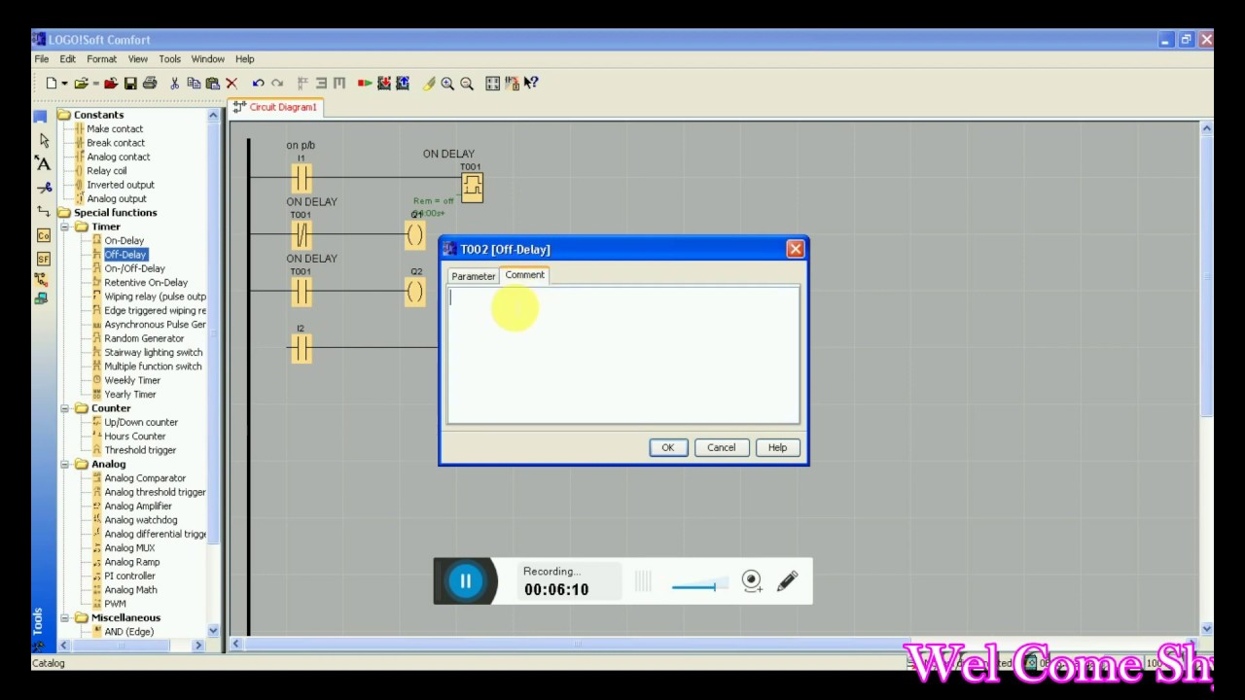This screenshot has height=700, width=1245.
Task: Close the current file using red folder icon
Action: pos(111,84)
